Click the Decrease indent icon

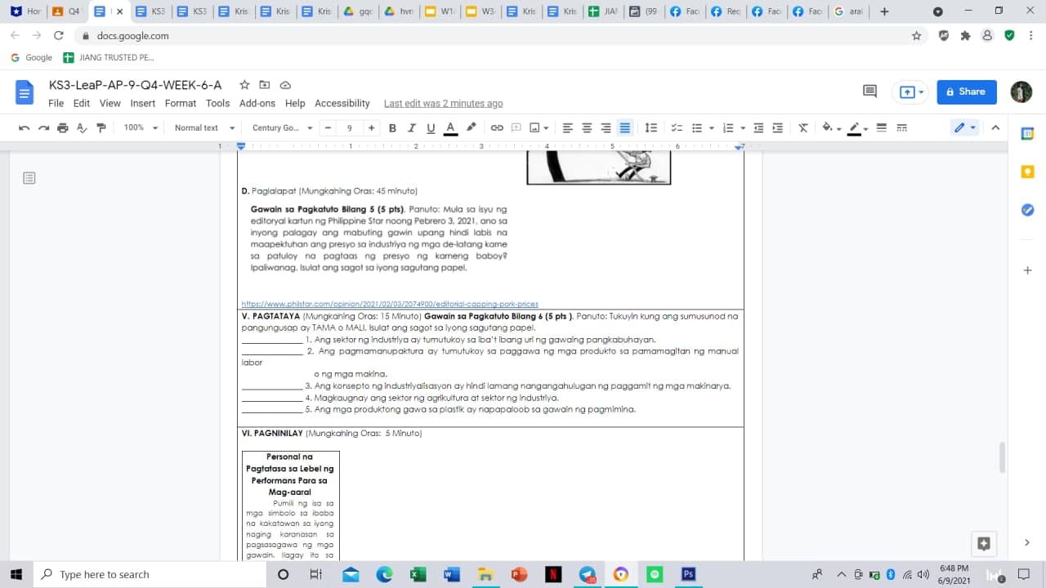coord(758,128)
